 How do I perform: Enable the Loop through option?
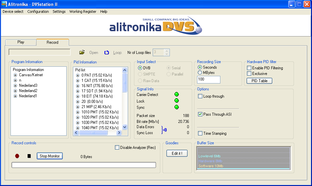tap(200, 96)
